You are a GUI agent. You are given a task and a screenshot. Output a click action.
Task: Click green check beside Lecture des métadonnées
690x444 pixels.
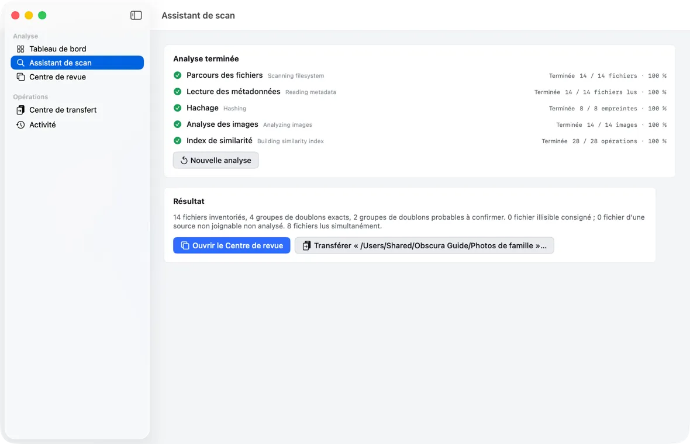tap(177, 92)
